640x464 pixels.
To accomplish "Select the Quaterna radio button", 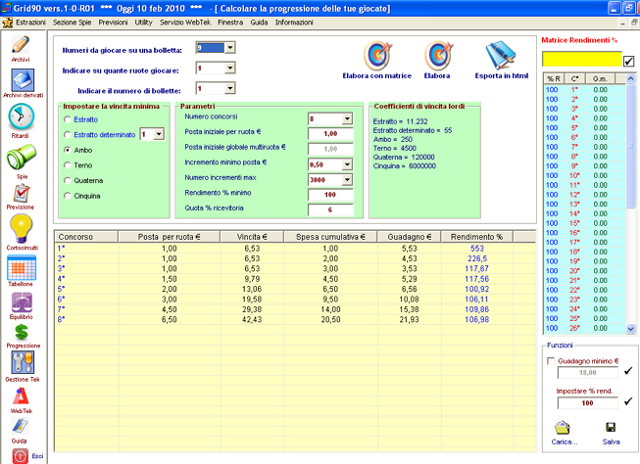I will tap(68, 180).
